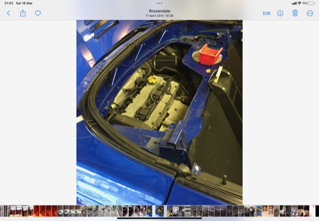The width and height of the screenshot is (319, 221).
Task: Open the Share sheet for this photo
Action: [x=23, y=13]
